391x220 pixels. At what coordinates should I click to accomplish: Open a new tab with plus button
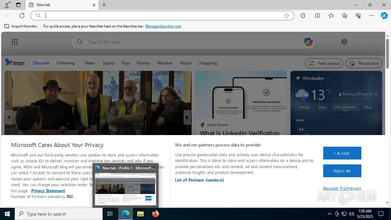click(104, 5)
